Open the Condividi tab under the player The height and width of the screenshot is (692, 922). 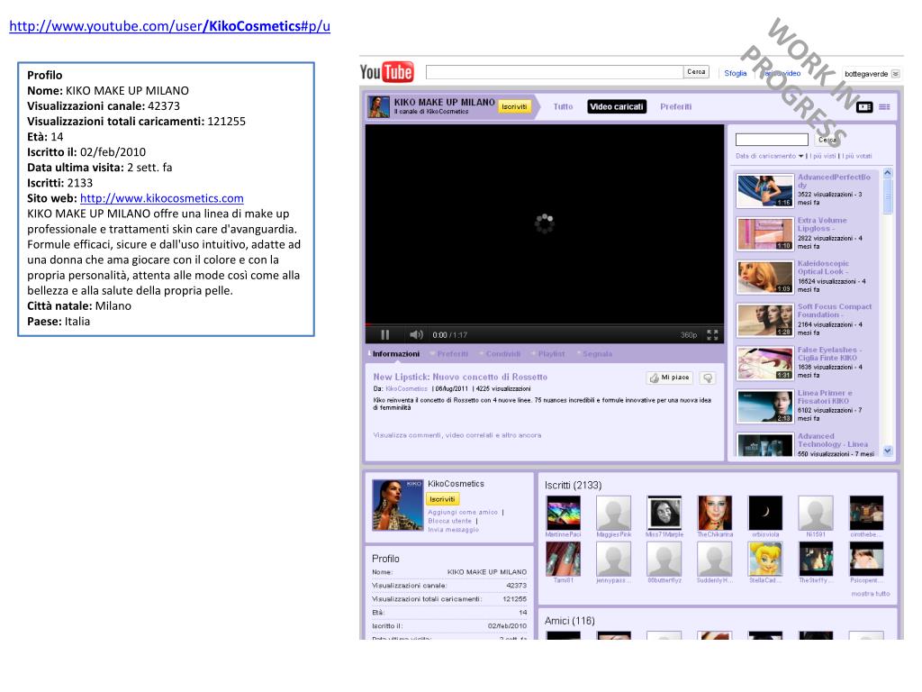point(502,353)
